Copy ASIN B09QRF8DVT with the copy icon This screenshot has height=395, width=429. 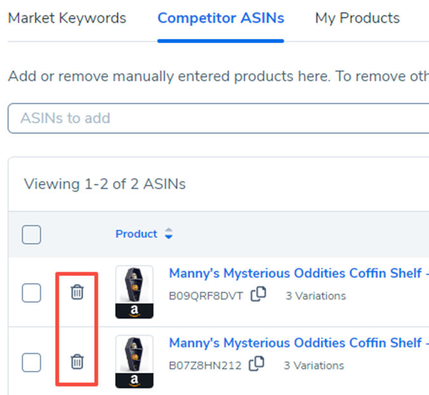258,295
